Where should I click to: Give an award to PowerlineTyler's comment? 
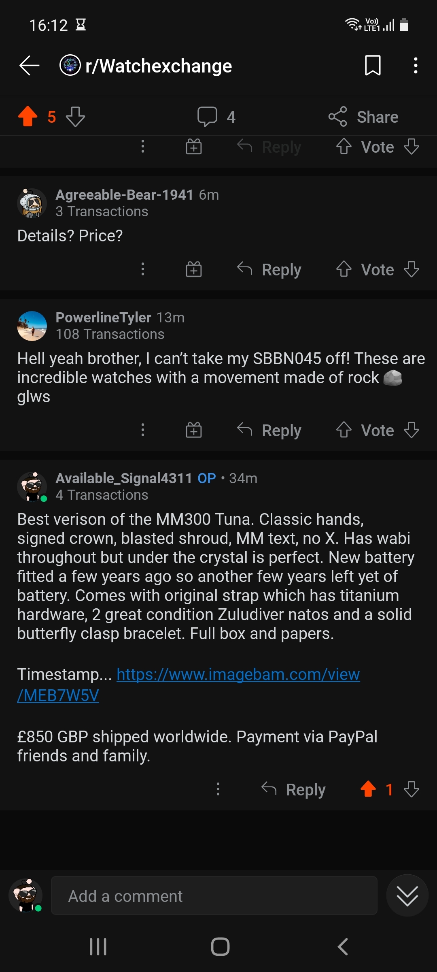(x=194, y=430)
